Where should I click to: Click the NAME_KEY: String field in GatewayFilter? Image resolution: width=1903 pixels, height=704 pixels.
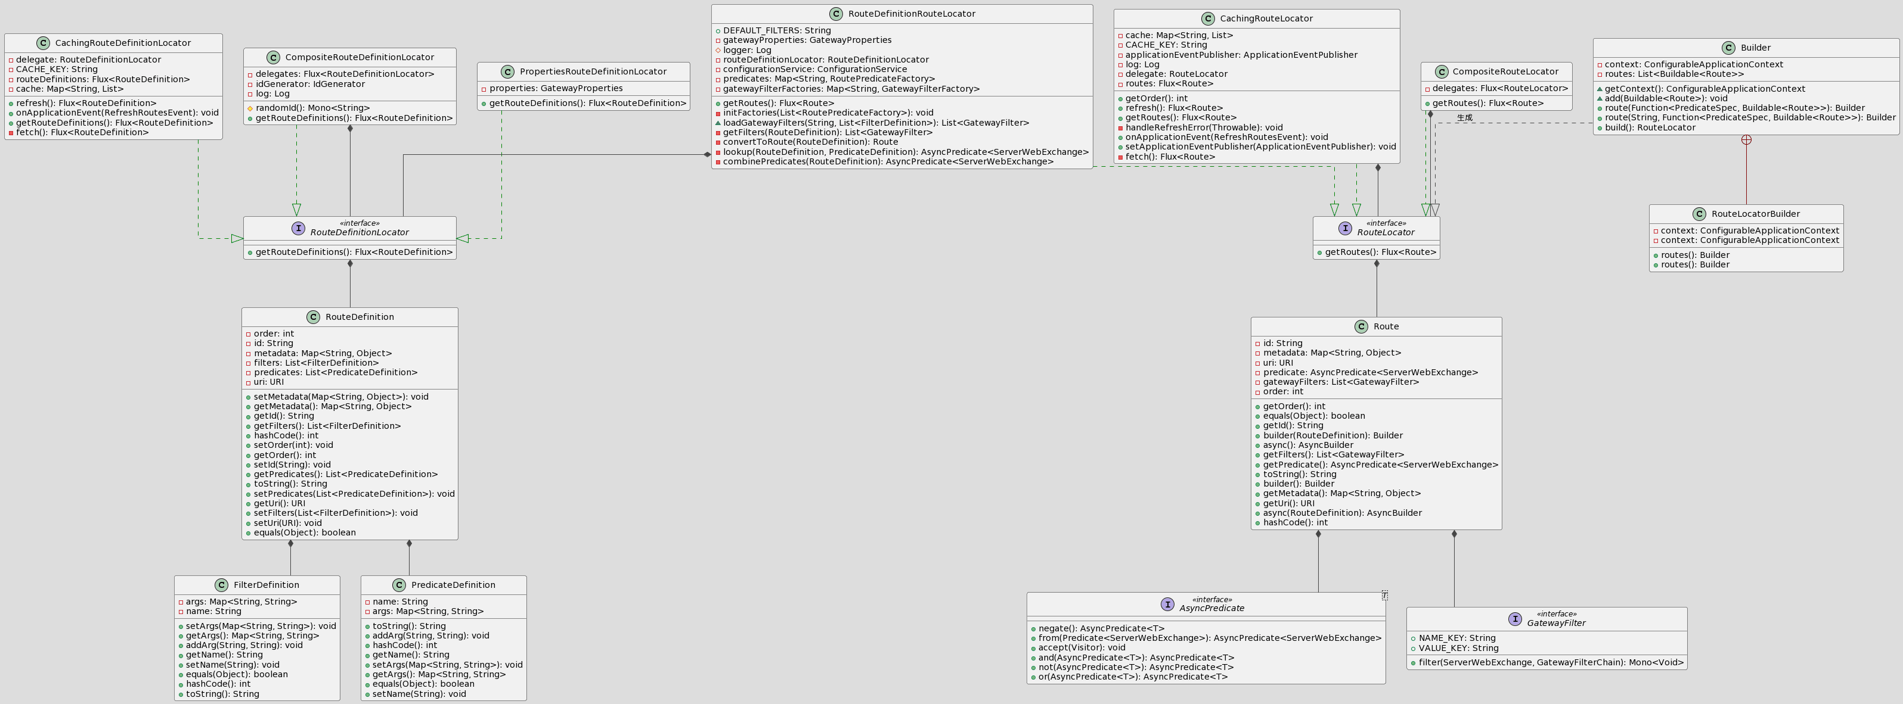tap(1457, 638)
